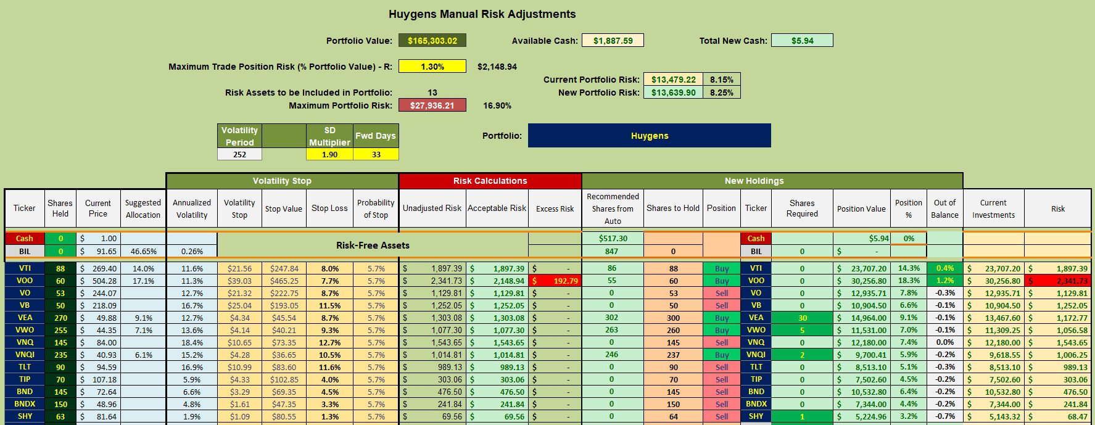The height and width of the screenshot is (425, 1095).
Task: Select the Portfolio Value cell $165,303.02
Action: click(432, 41)
